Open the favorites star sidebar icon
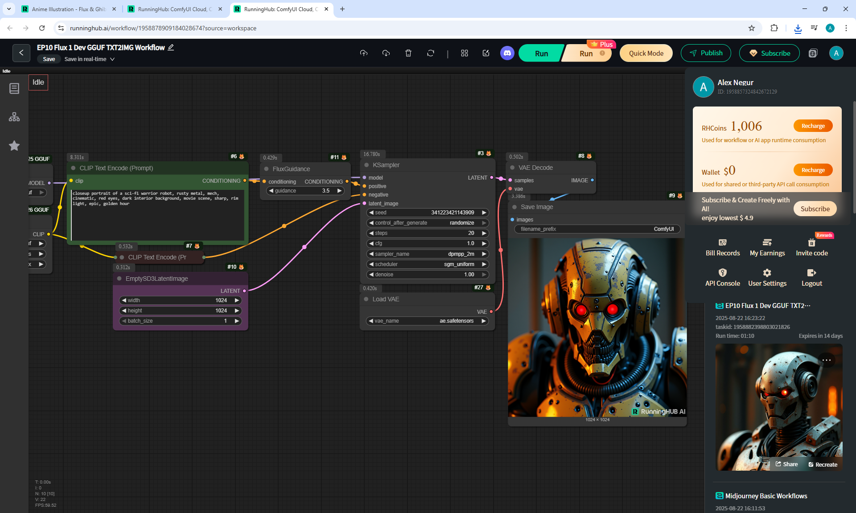 [14, 146]
